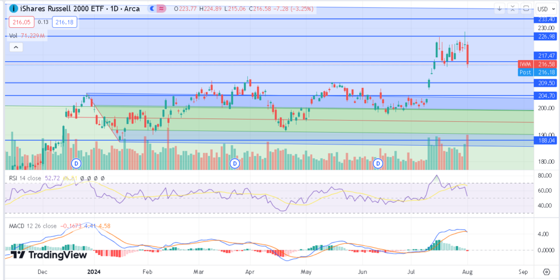Click the down arrow pane button
This screenshot has width=560, height=280.
[x=500, y=9]
